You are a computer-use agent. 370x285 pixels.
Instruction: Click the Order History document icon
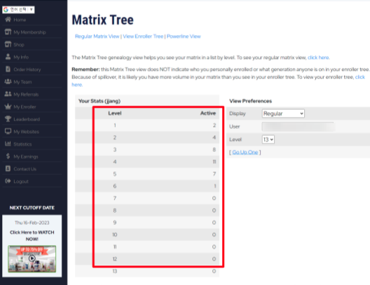click(8, 69)
